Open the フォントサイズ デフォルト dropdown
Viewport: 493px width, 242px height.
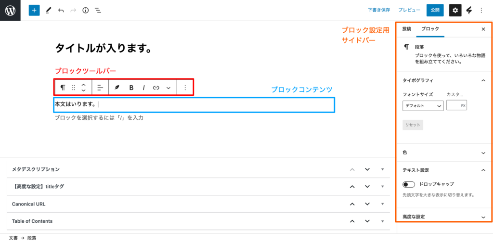click(423, 106)
